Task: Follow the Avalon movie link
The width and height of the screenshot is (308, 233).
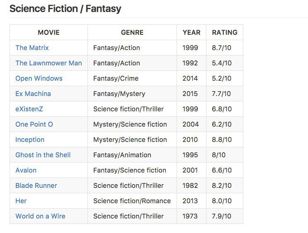Action: point(26,171)
